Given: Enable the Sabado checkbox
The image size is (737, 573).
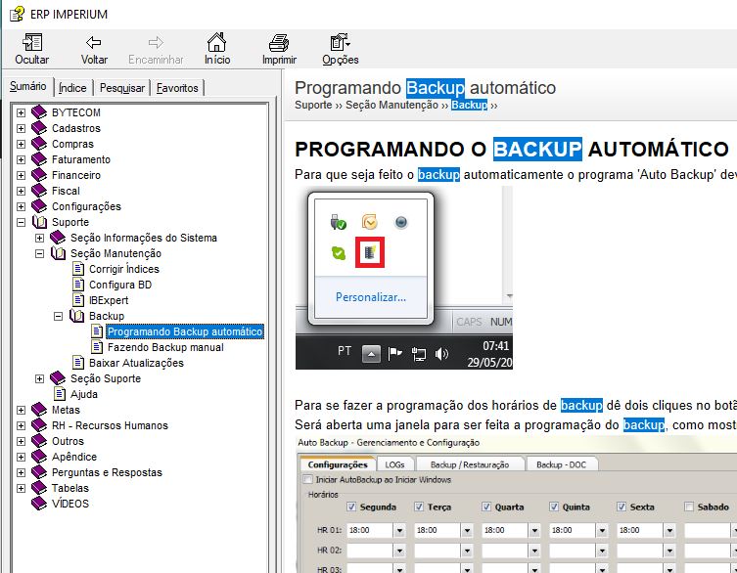Looking at the screenshot, I should 691,507.
